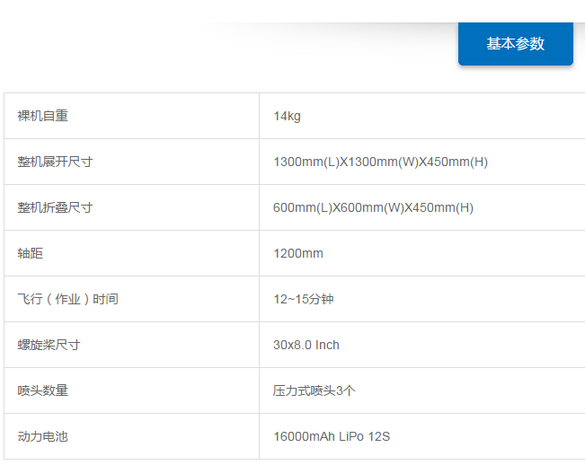This screenshot has height=465, width=585.
Task: Click the 14kg weight value
Action: click(x=287, y=116)
